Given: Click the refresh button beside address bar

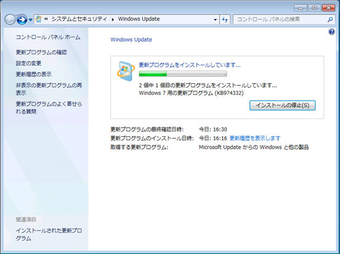Looking at the screenshot, I should (225, 20).
